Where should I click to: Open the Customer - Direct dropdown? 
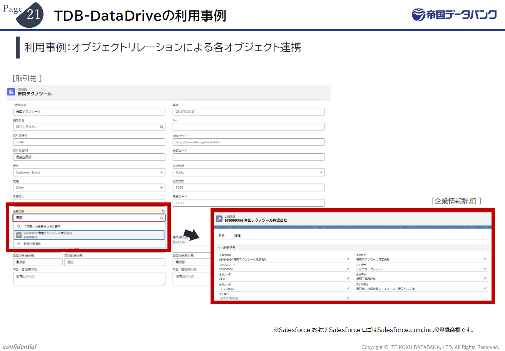click(x=89, y=172)
